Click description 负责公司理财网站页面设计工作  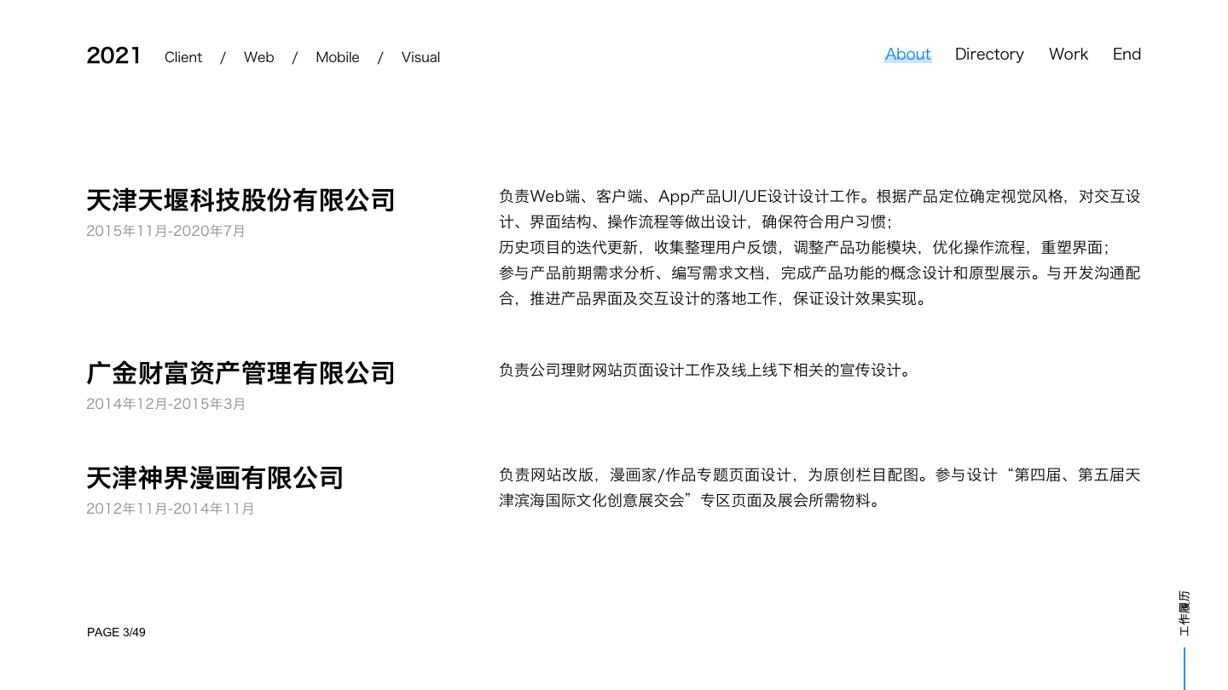coord(705,371)
